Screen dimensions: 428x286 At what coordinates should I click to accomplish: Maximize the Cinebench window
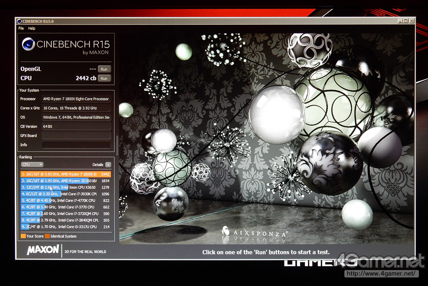coord(405,21)
